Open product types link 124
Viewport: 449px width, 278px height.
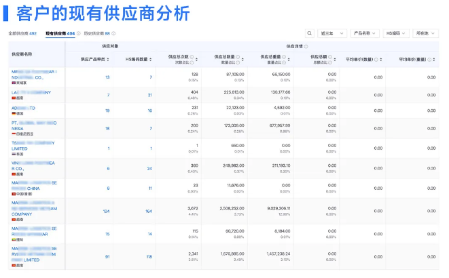tap(106, 211)
